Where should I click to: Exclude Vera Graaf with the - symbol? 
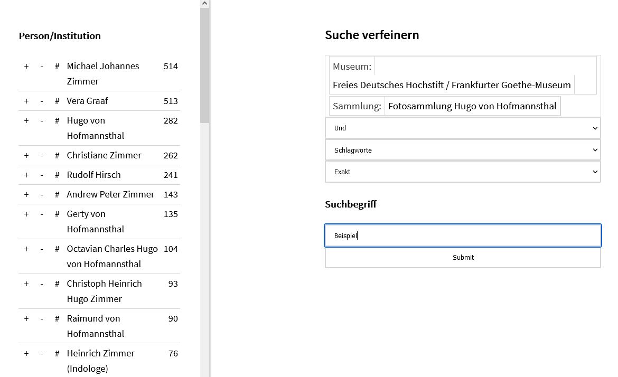[42, 101]
